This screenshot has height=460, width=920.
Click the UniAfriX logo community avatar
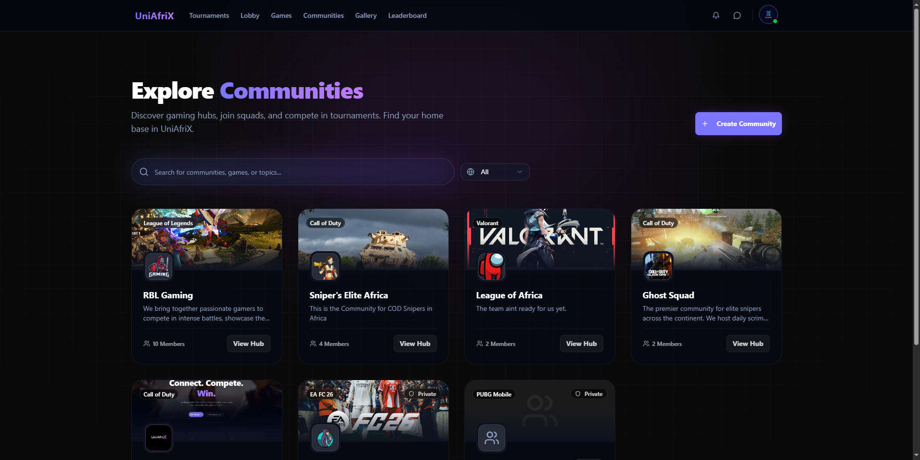pos(159,437)
